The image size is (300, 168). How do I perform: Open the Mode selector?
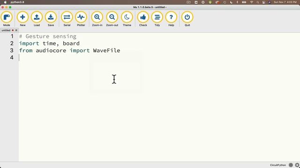pos(7,19)
